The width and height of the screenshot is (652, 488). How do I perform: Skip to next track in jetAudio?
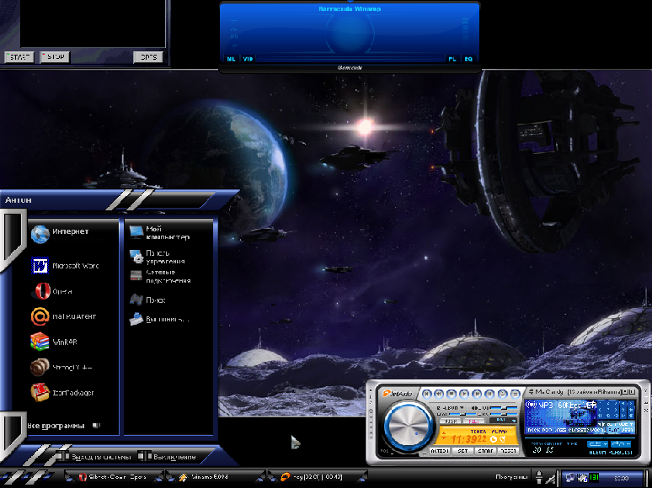(x=489, y=394)
